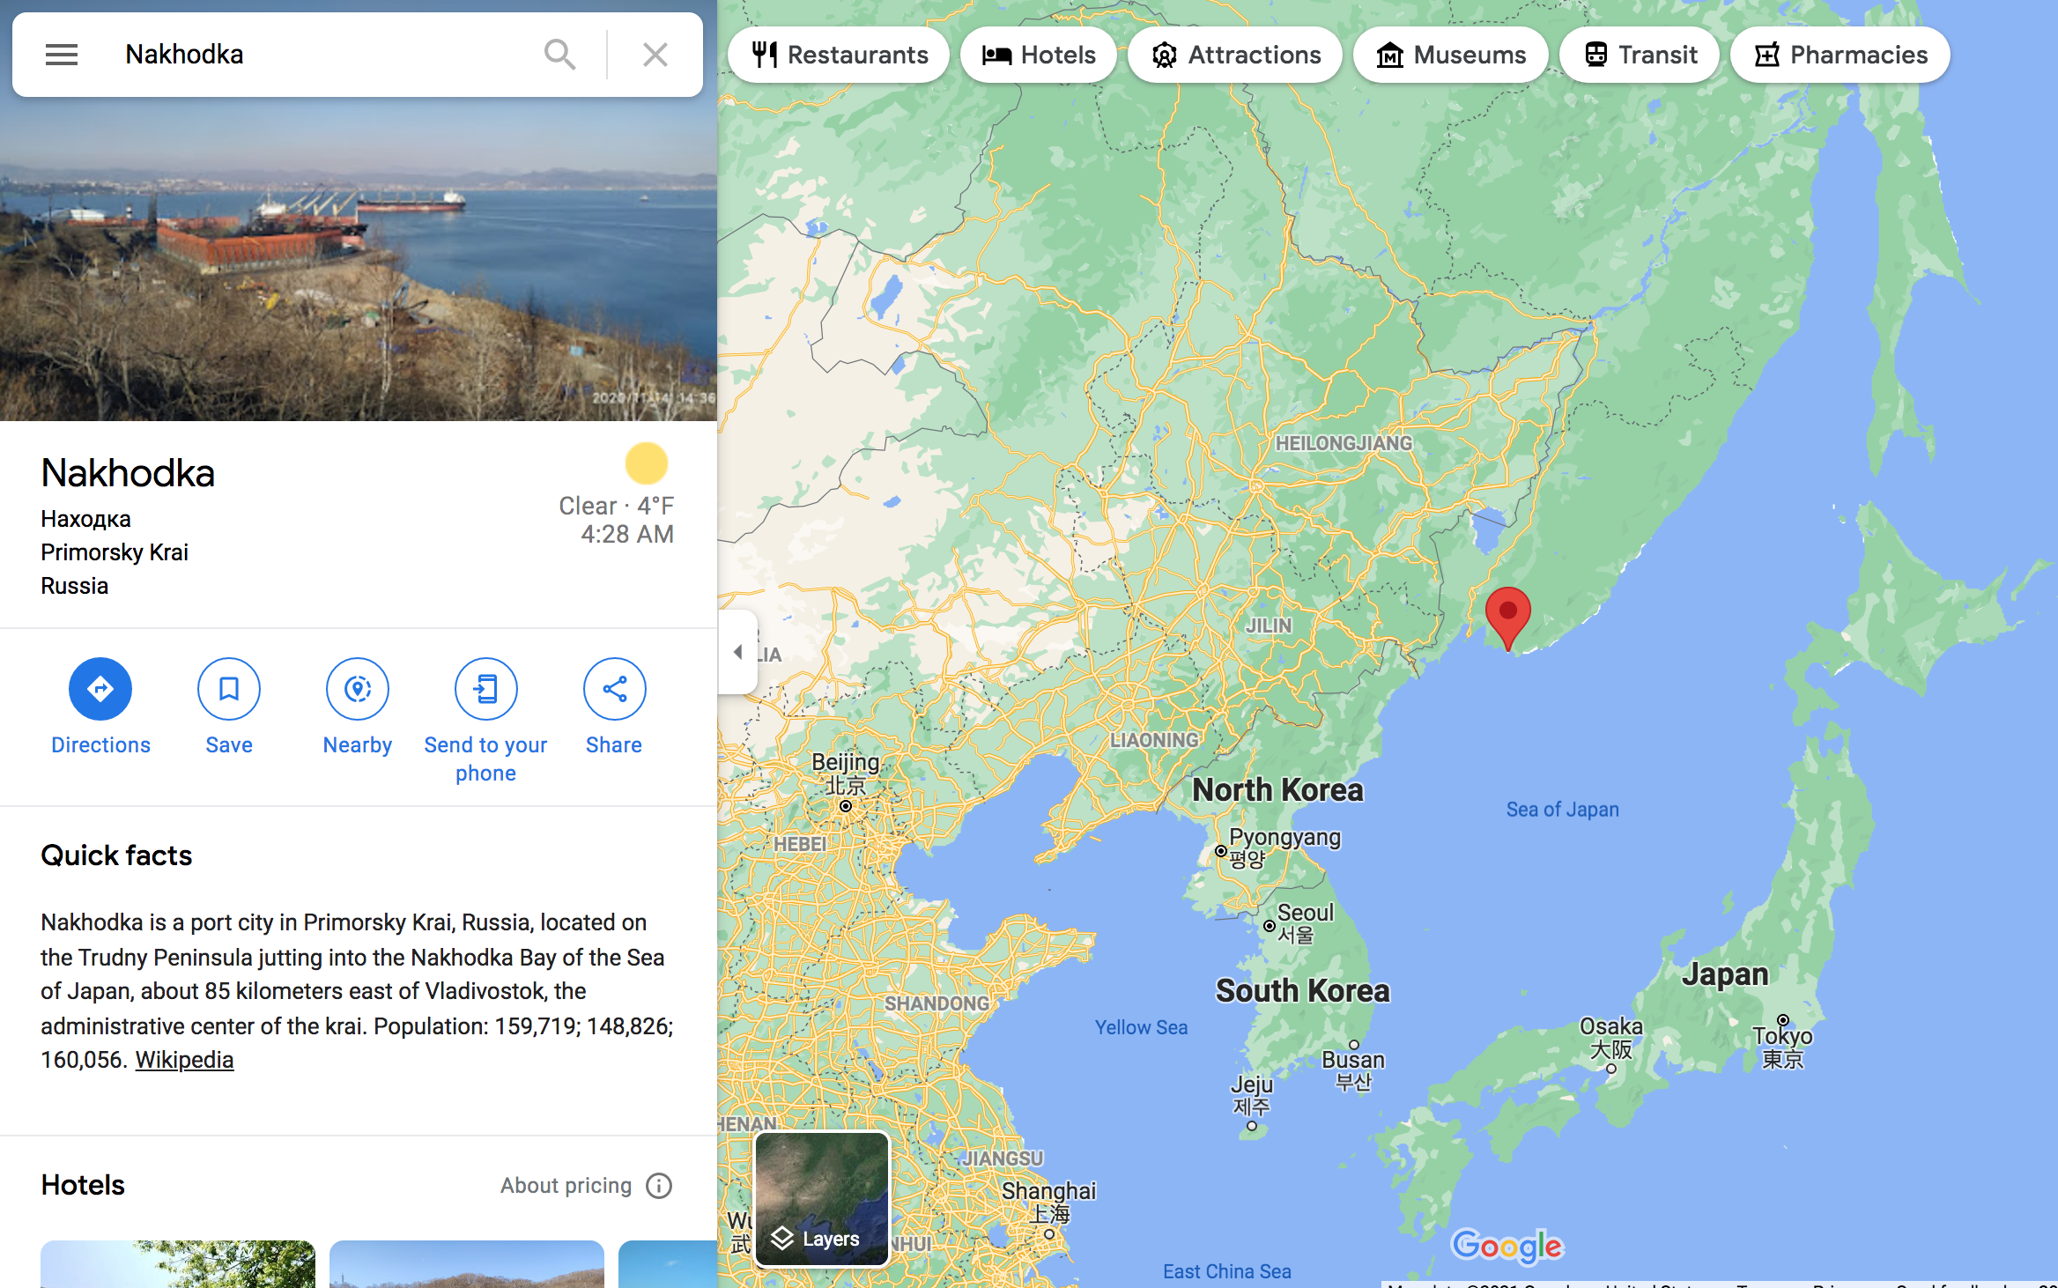
Task: Click the red Nakhodka map pin
Action: [1507, 617]
